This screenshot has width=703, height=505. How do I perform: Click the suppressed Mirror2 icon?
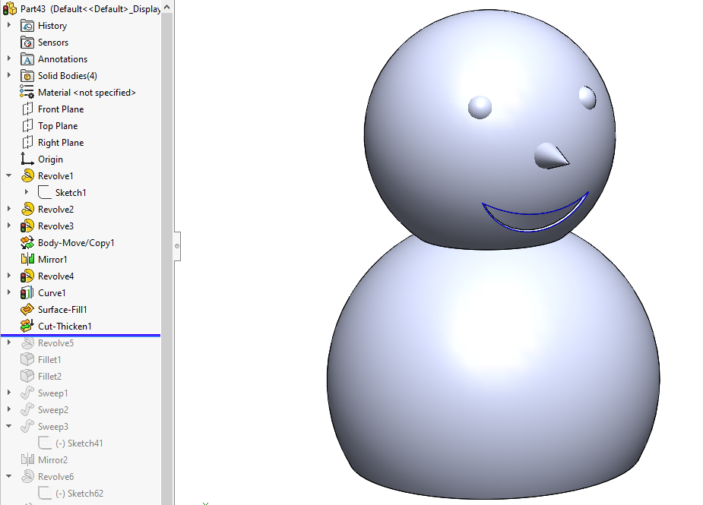[27, 459]
